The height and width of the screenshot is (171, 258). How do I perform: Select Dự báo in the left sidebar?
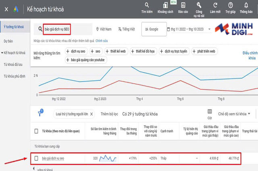(9, 41)
